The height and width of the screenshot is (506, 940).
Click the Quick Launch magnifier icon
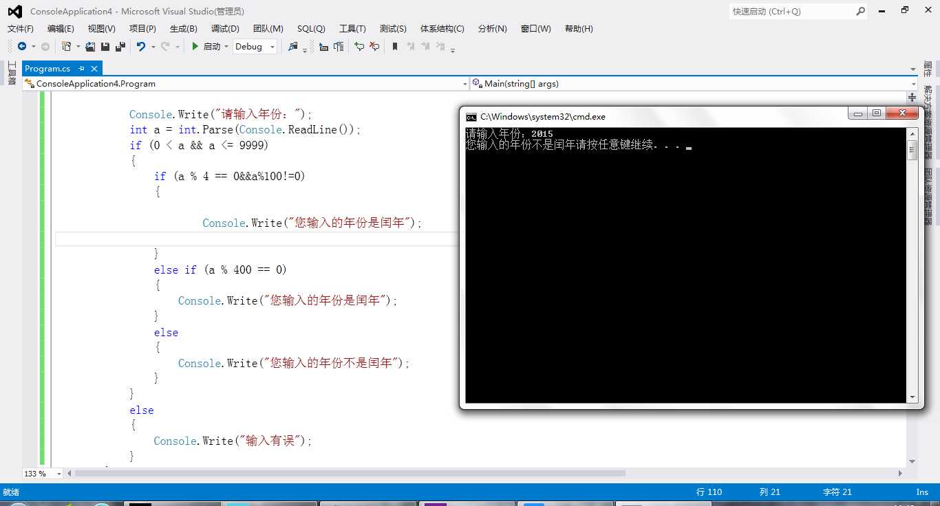tap(861, 11)
